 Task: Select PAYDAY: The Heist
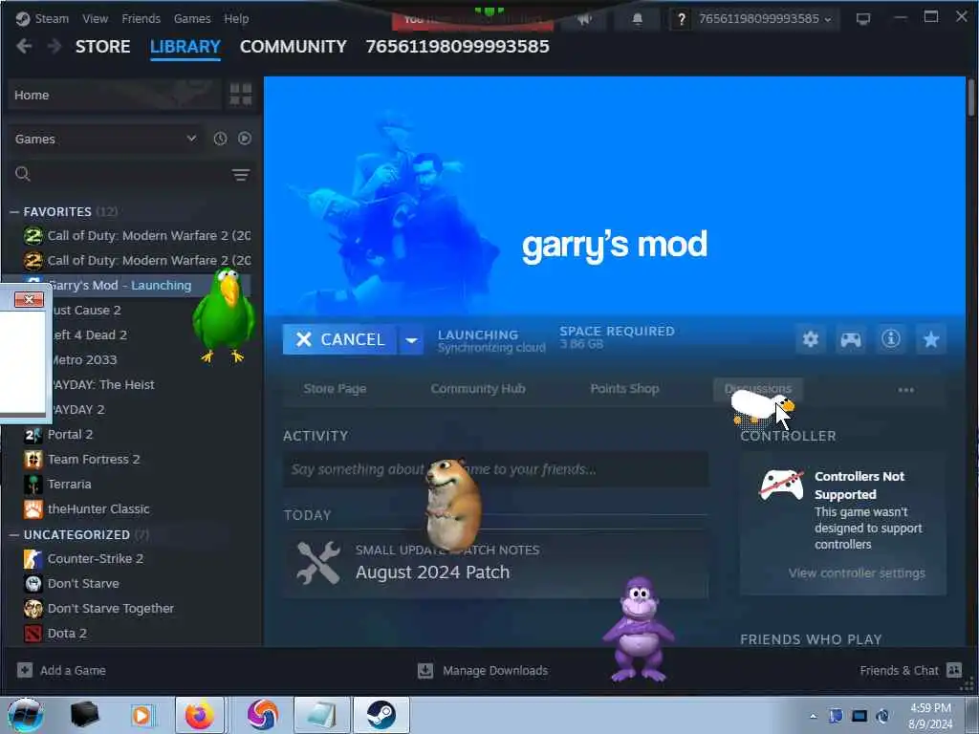click(103, 385)
